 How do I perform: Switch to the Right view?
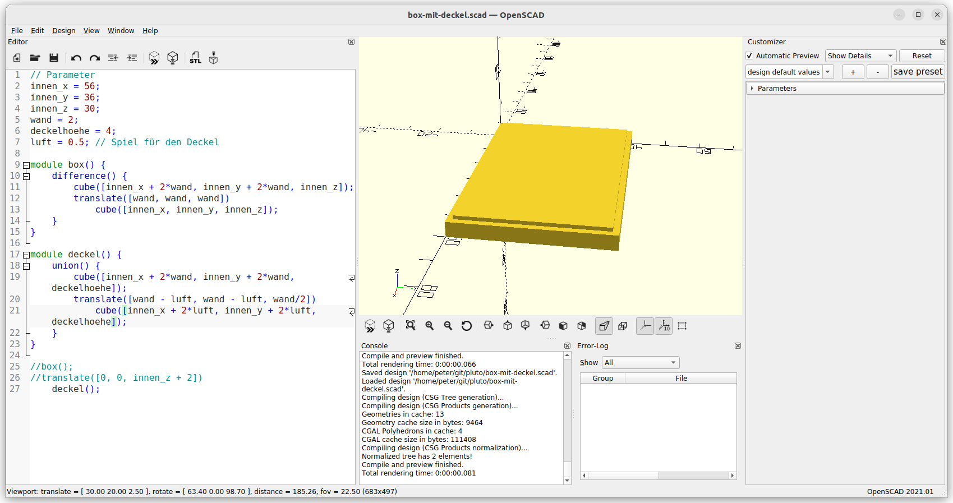click(489, 326)
